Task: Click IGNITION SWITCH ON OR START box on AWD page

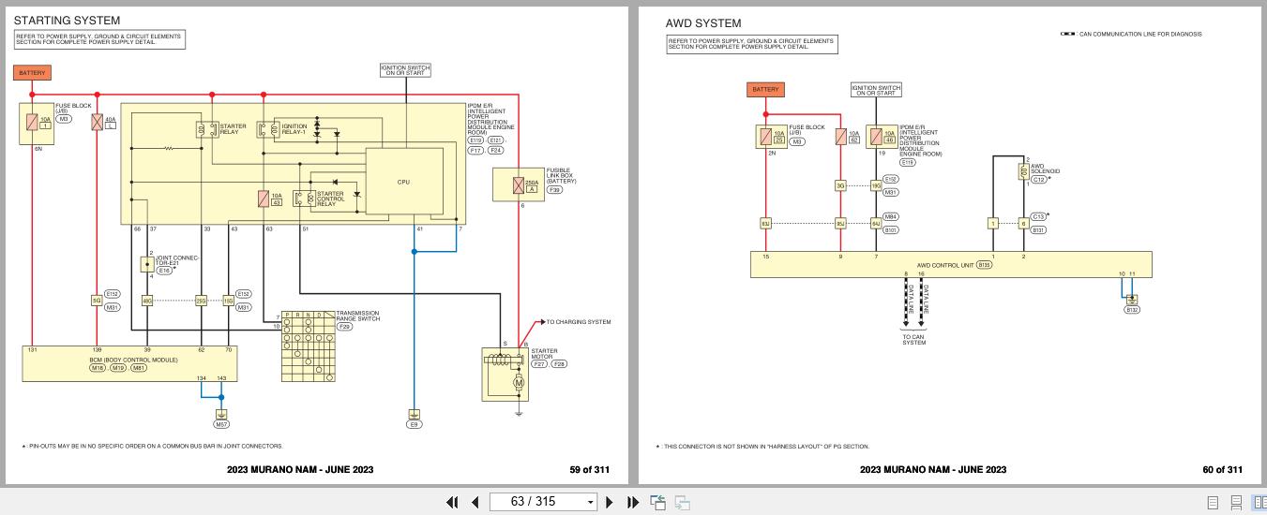Action: 876,90
